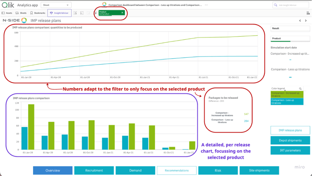Open IRT parameters

tap(290, 150)
